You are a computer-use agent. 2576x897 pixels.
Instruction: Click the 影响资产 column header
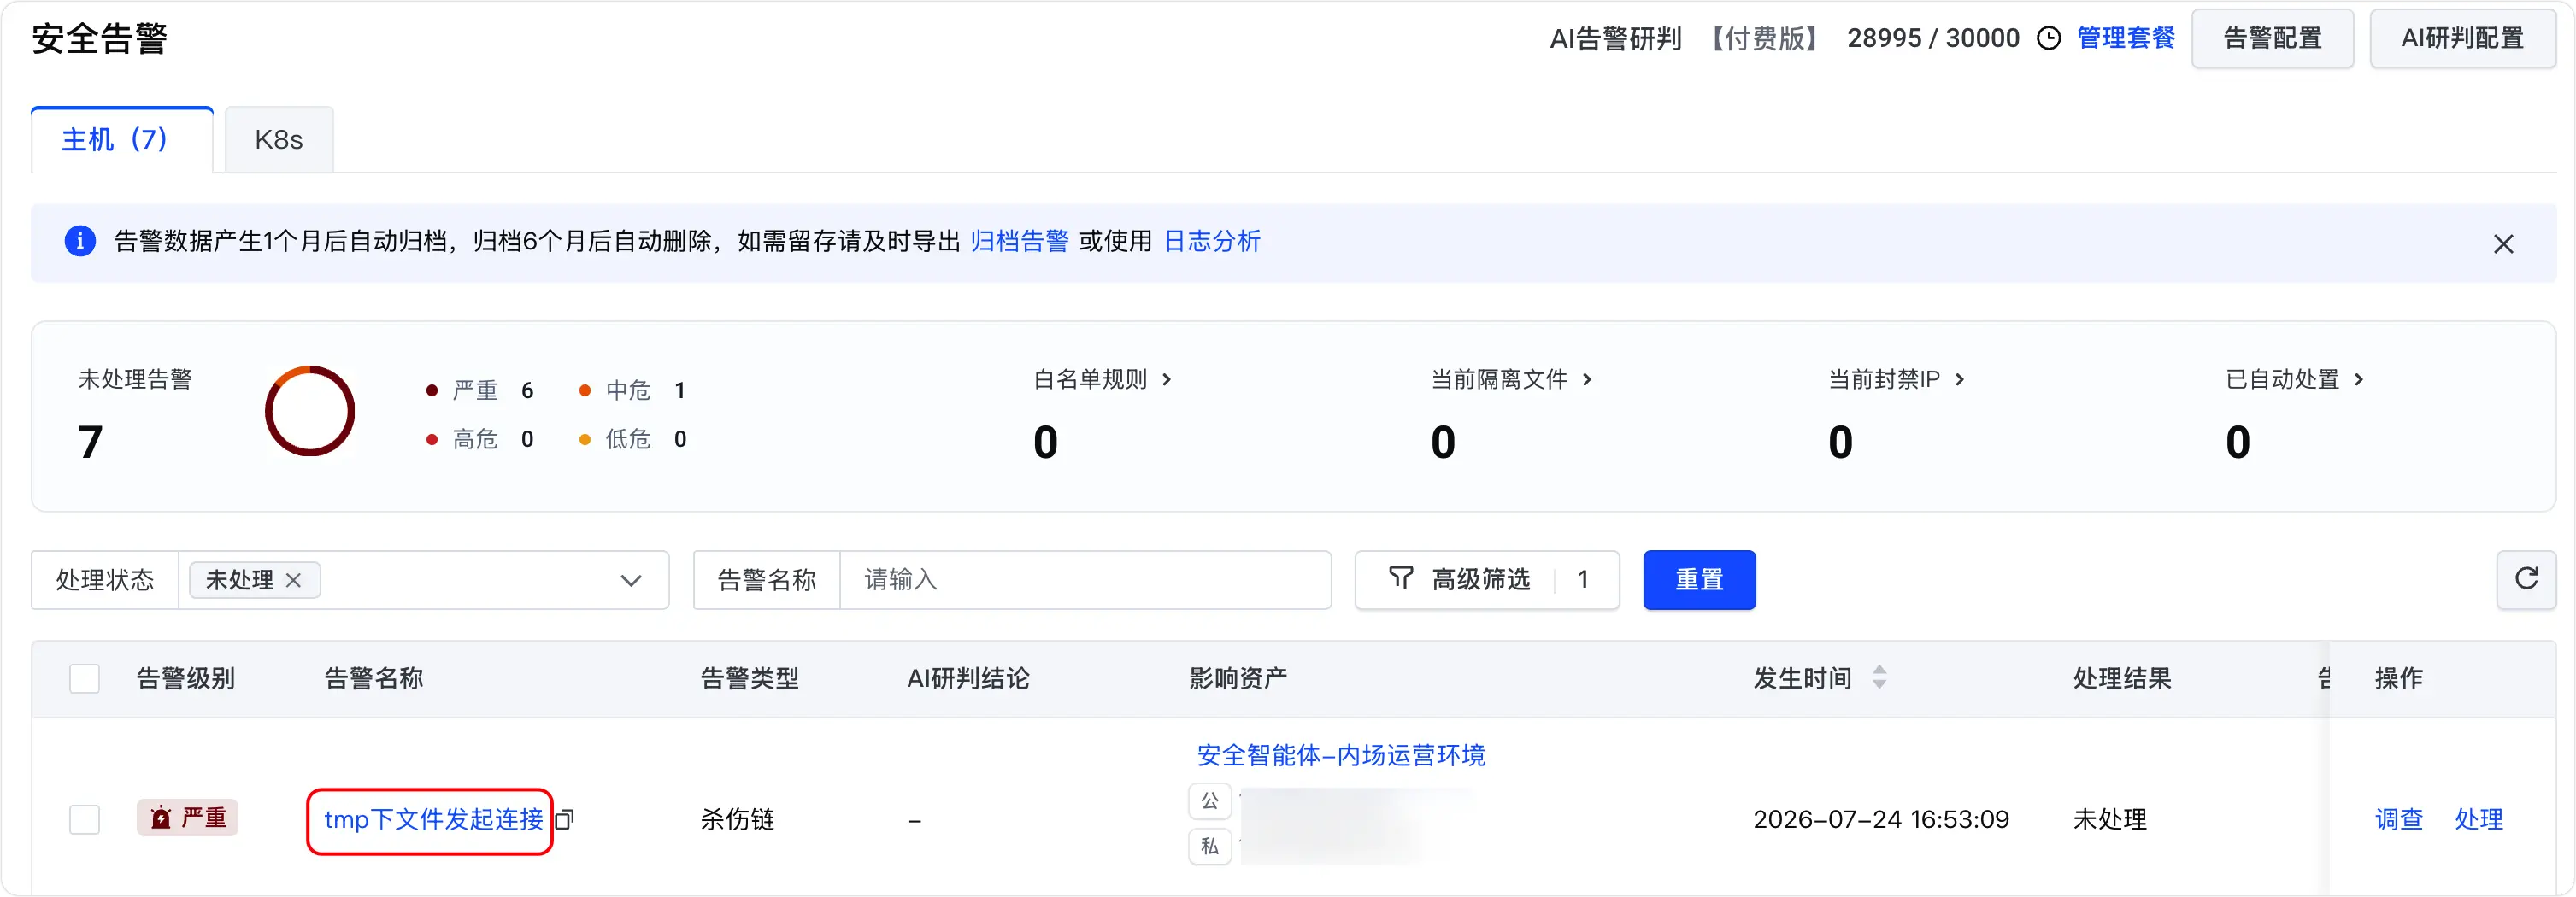tap(1238, 678)
